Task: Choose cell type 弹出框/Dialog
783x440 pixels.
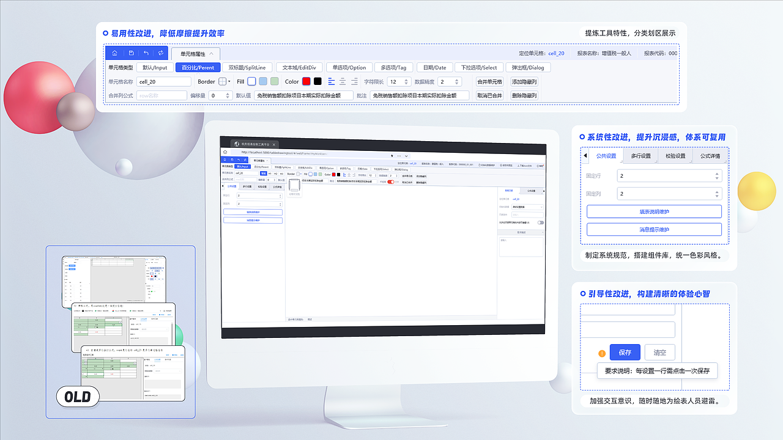Action: click(x=529, y=67)
